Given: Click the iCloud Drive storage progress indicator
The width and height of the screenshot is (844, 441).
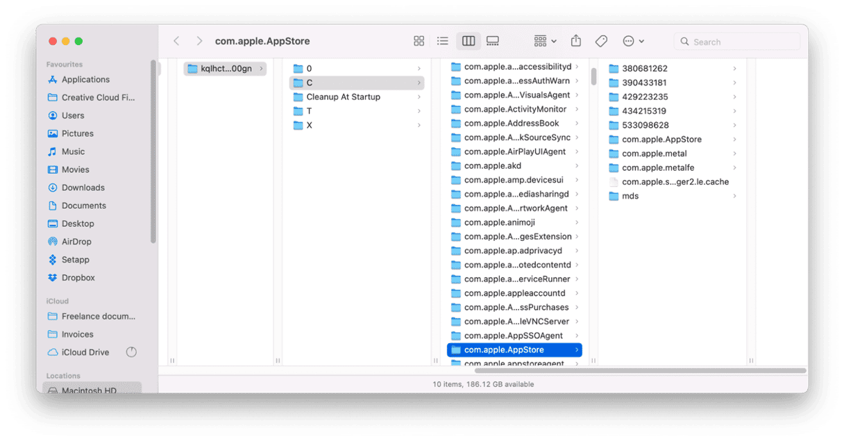Looking at the screenshot, I should [131, 352].
